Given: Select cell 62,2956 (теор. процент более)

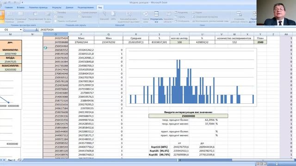Looking at the screenshot, I should (202, 120).
